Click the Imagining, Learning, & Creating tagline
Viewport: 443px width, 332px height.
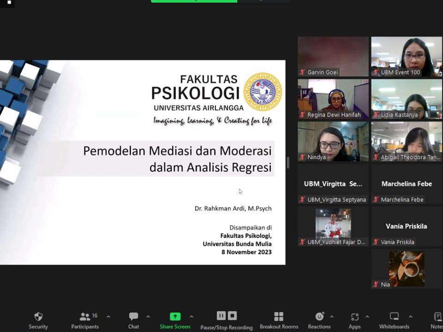click(213, 120)
